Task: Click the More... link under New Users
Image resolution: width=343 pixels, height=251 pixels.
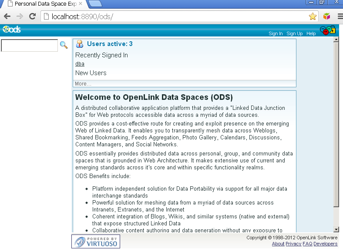Action: 83,84
